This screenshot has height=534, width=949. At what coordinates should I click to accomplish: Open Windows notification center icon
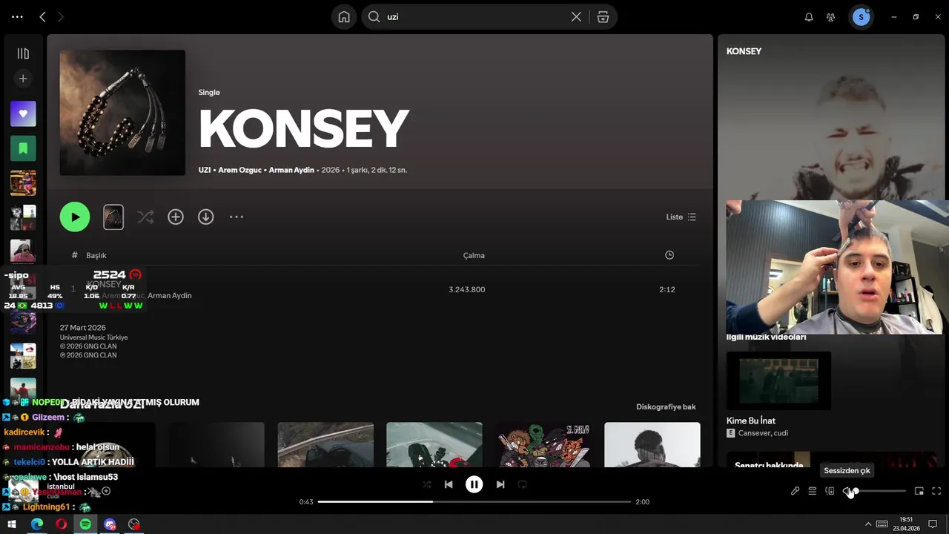click(x=933, y=524)
